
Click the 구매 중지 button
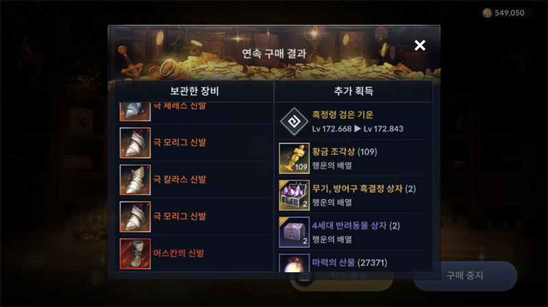tap(465, 276)
